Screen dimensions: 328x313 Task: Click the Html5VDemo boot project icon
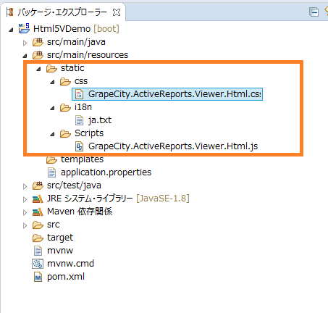(24, 28)
